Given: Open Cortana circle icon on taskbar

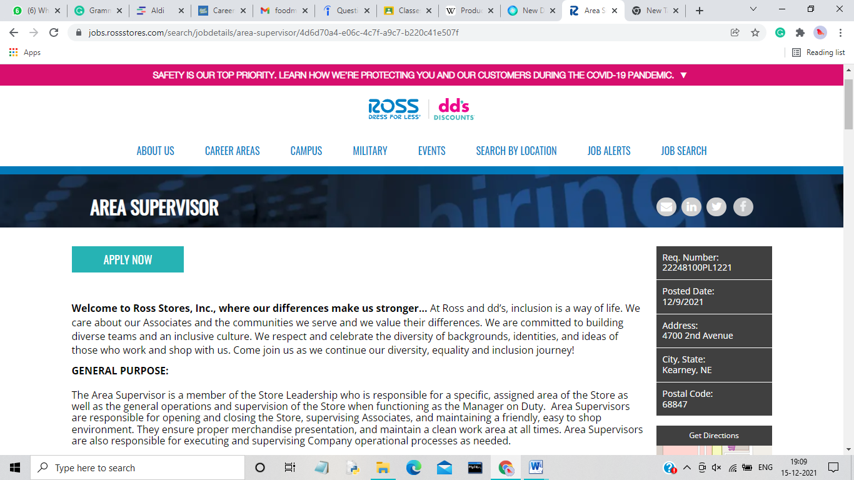Looking at the screenshot, I should (x=261, y=467).
